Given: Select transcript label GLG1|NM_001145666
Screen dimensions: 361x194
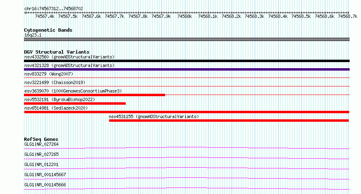Looking at the screenshot, I should point(45,185).
